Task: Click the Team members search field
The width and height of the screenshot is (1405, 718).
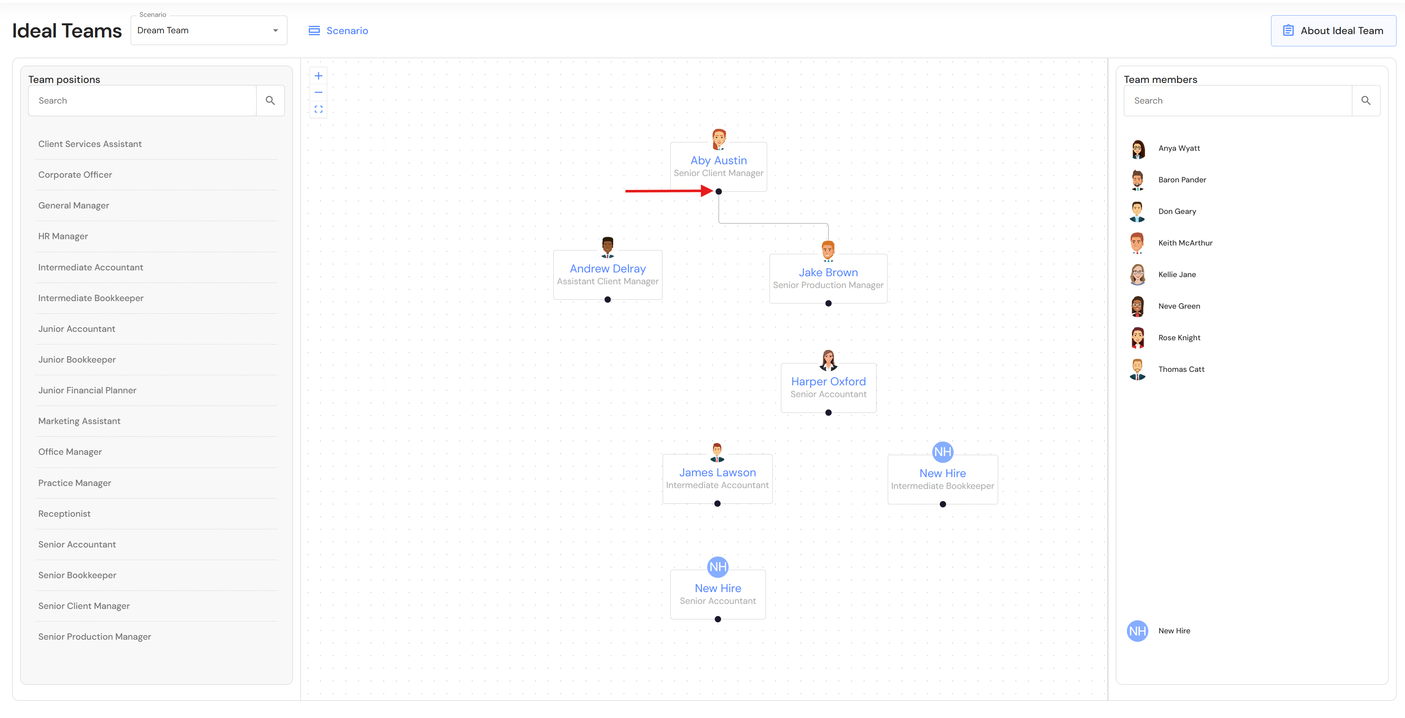Action: pyautogui.click(x=1237, y=100)
